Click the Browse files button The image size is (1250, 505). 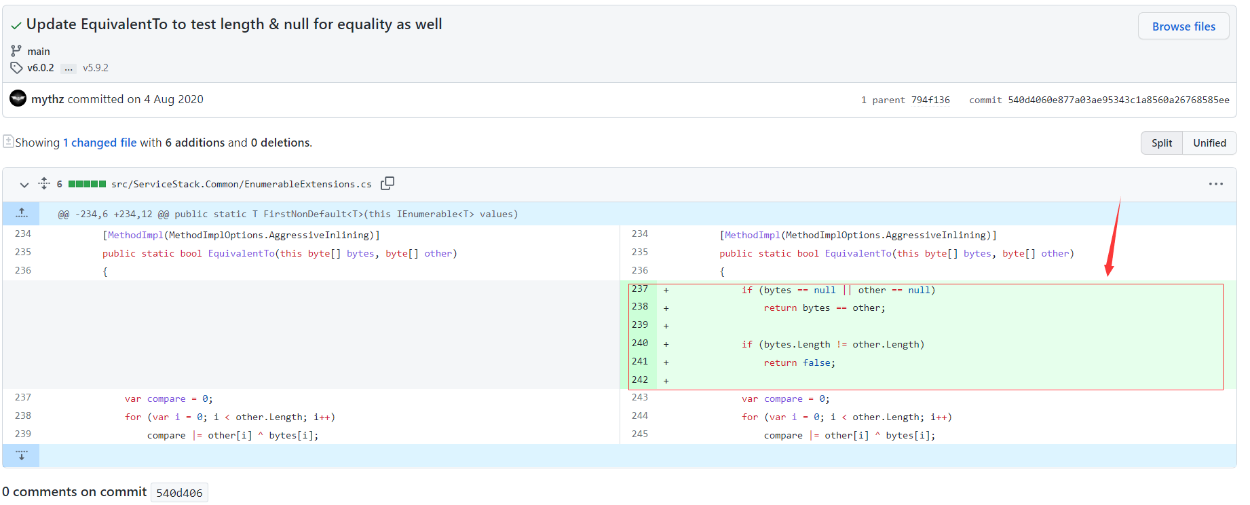pyautogui.click(x=1183, y=26)
